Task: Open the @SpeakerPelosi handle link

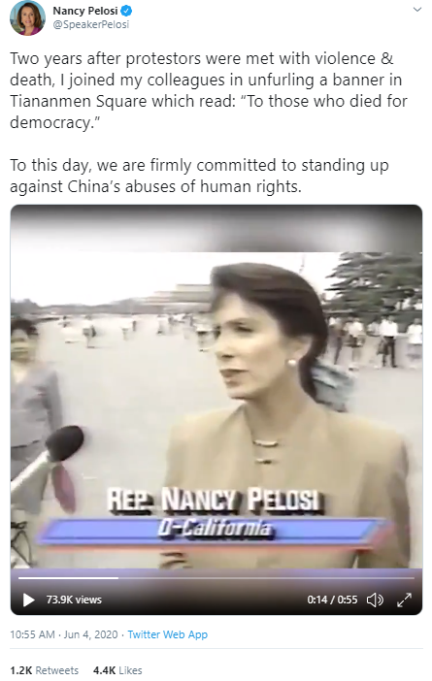Action: pos(91,25)
